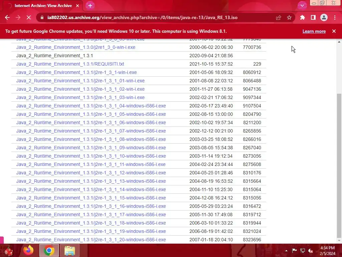
Task: Select the Java_2_Runtime_Environment_1.3.1 folder row text
Action: click(54, 56)
